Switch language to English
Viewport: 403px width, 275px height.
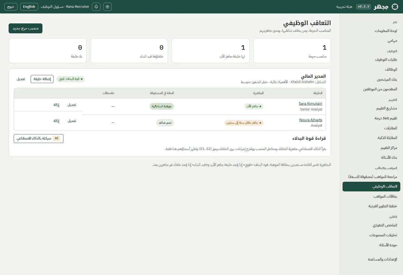29,7
